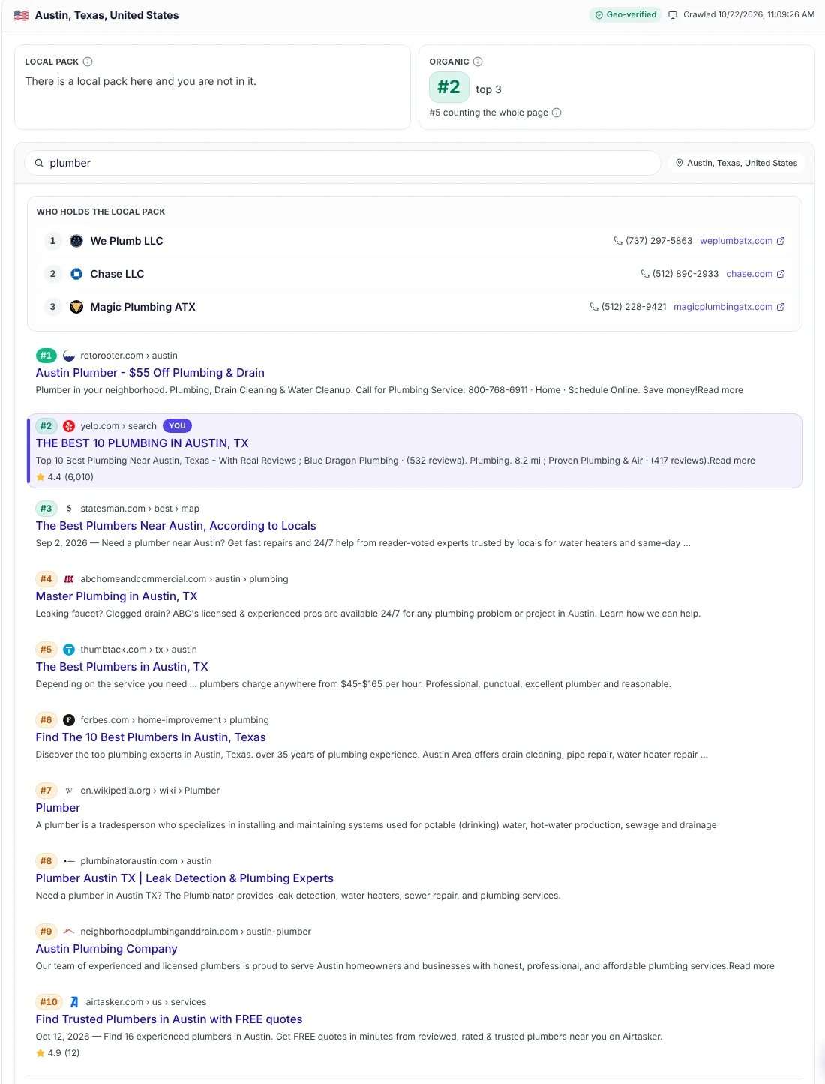Click the large #2 organic rank badge
The height and width of the screenshot is (1084, 825).
click(x=449, y=87)
